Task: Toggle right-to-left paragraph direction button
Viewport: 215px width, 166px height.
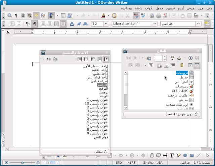Action: pos(35,24)
